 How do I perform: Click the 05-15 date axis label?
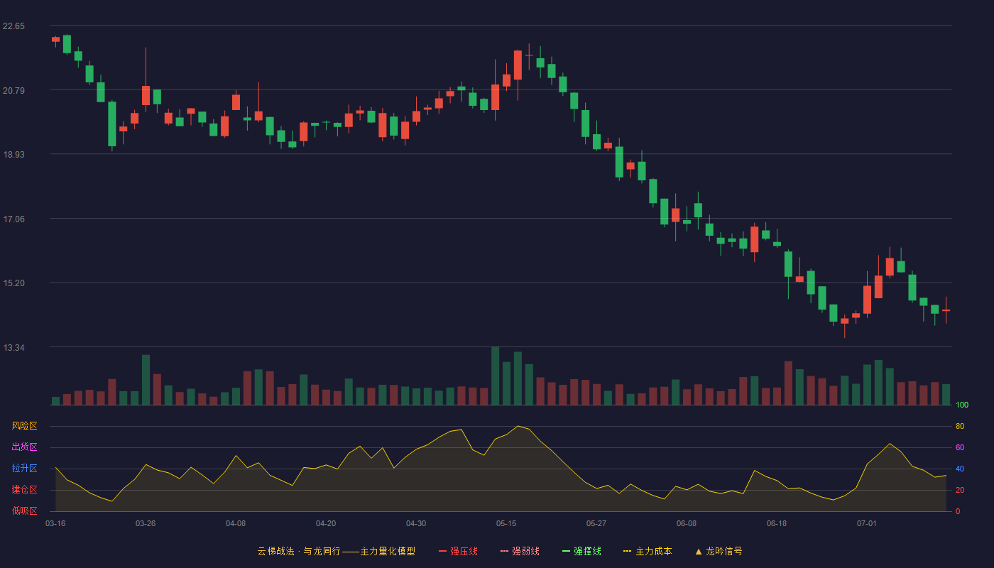click(x=506, y=523)
